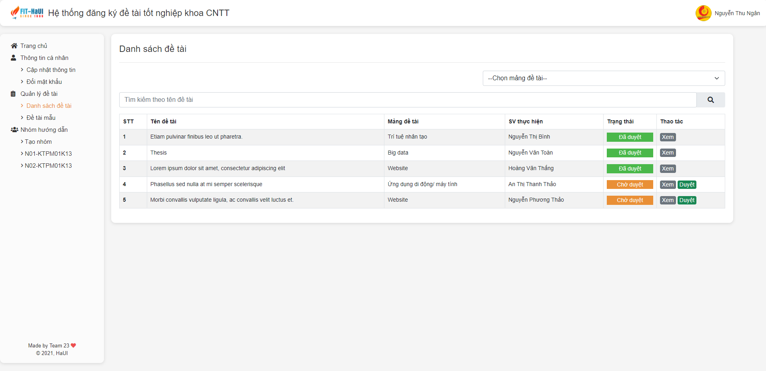This screenshot has height=371, width=766.
Task: Open the N02-KTPM01K13 group
Action: coord(48,166)
